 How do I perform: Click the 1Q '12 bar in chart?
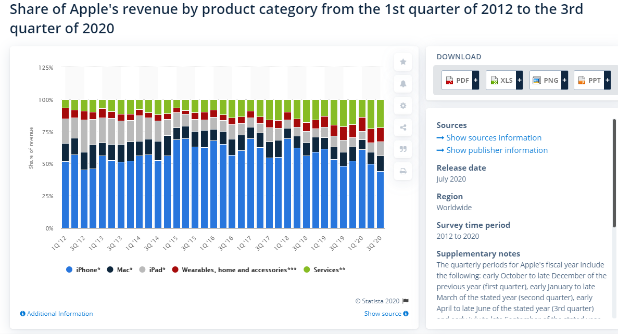click(66, 164)
